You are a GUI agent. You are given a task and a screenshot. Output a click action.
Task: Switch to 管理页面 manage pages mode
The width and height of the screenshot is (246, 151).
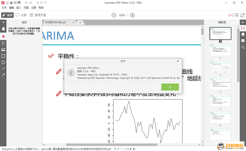click(38, 15)
